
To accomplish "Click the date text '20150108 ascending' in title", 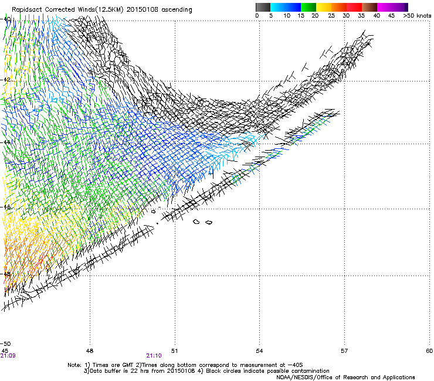I will click(159, 9).
